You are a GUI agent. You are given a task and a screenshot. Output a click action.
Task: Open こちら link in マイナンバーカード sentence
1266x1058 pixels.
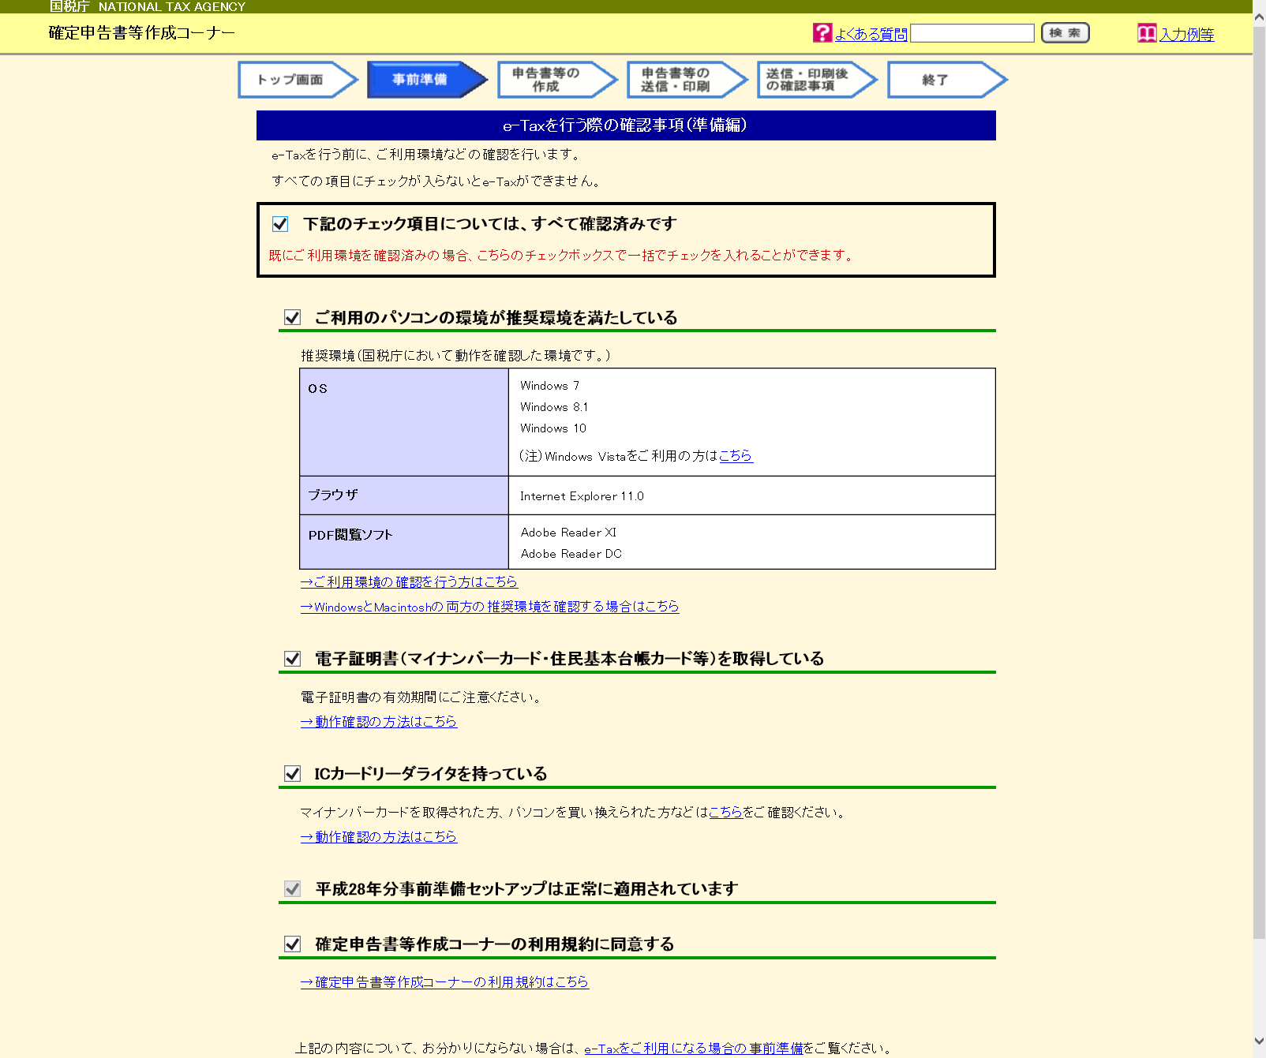pos(725,813)
